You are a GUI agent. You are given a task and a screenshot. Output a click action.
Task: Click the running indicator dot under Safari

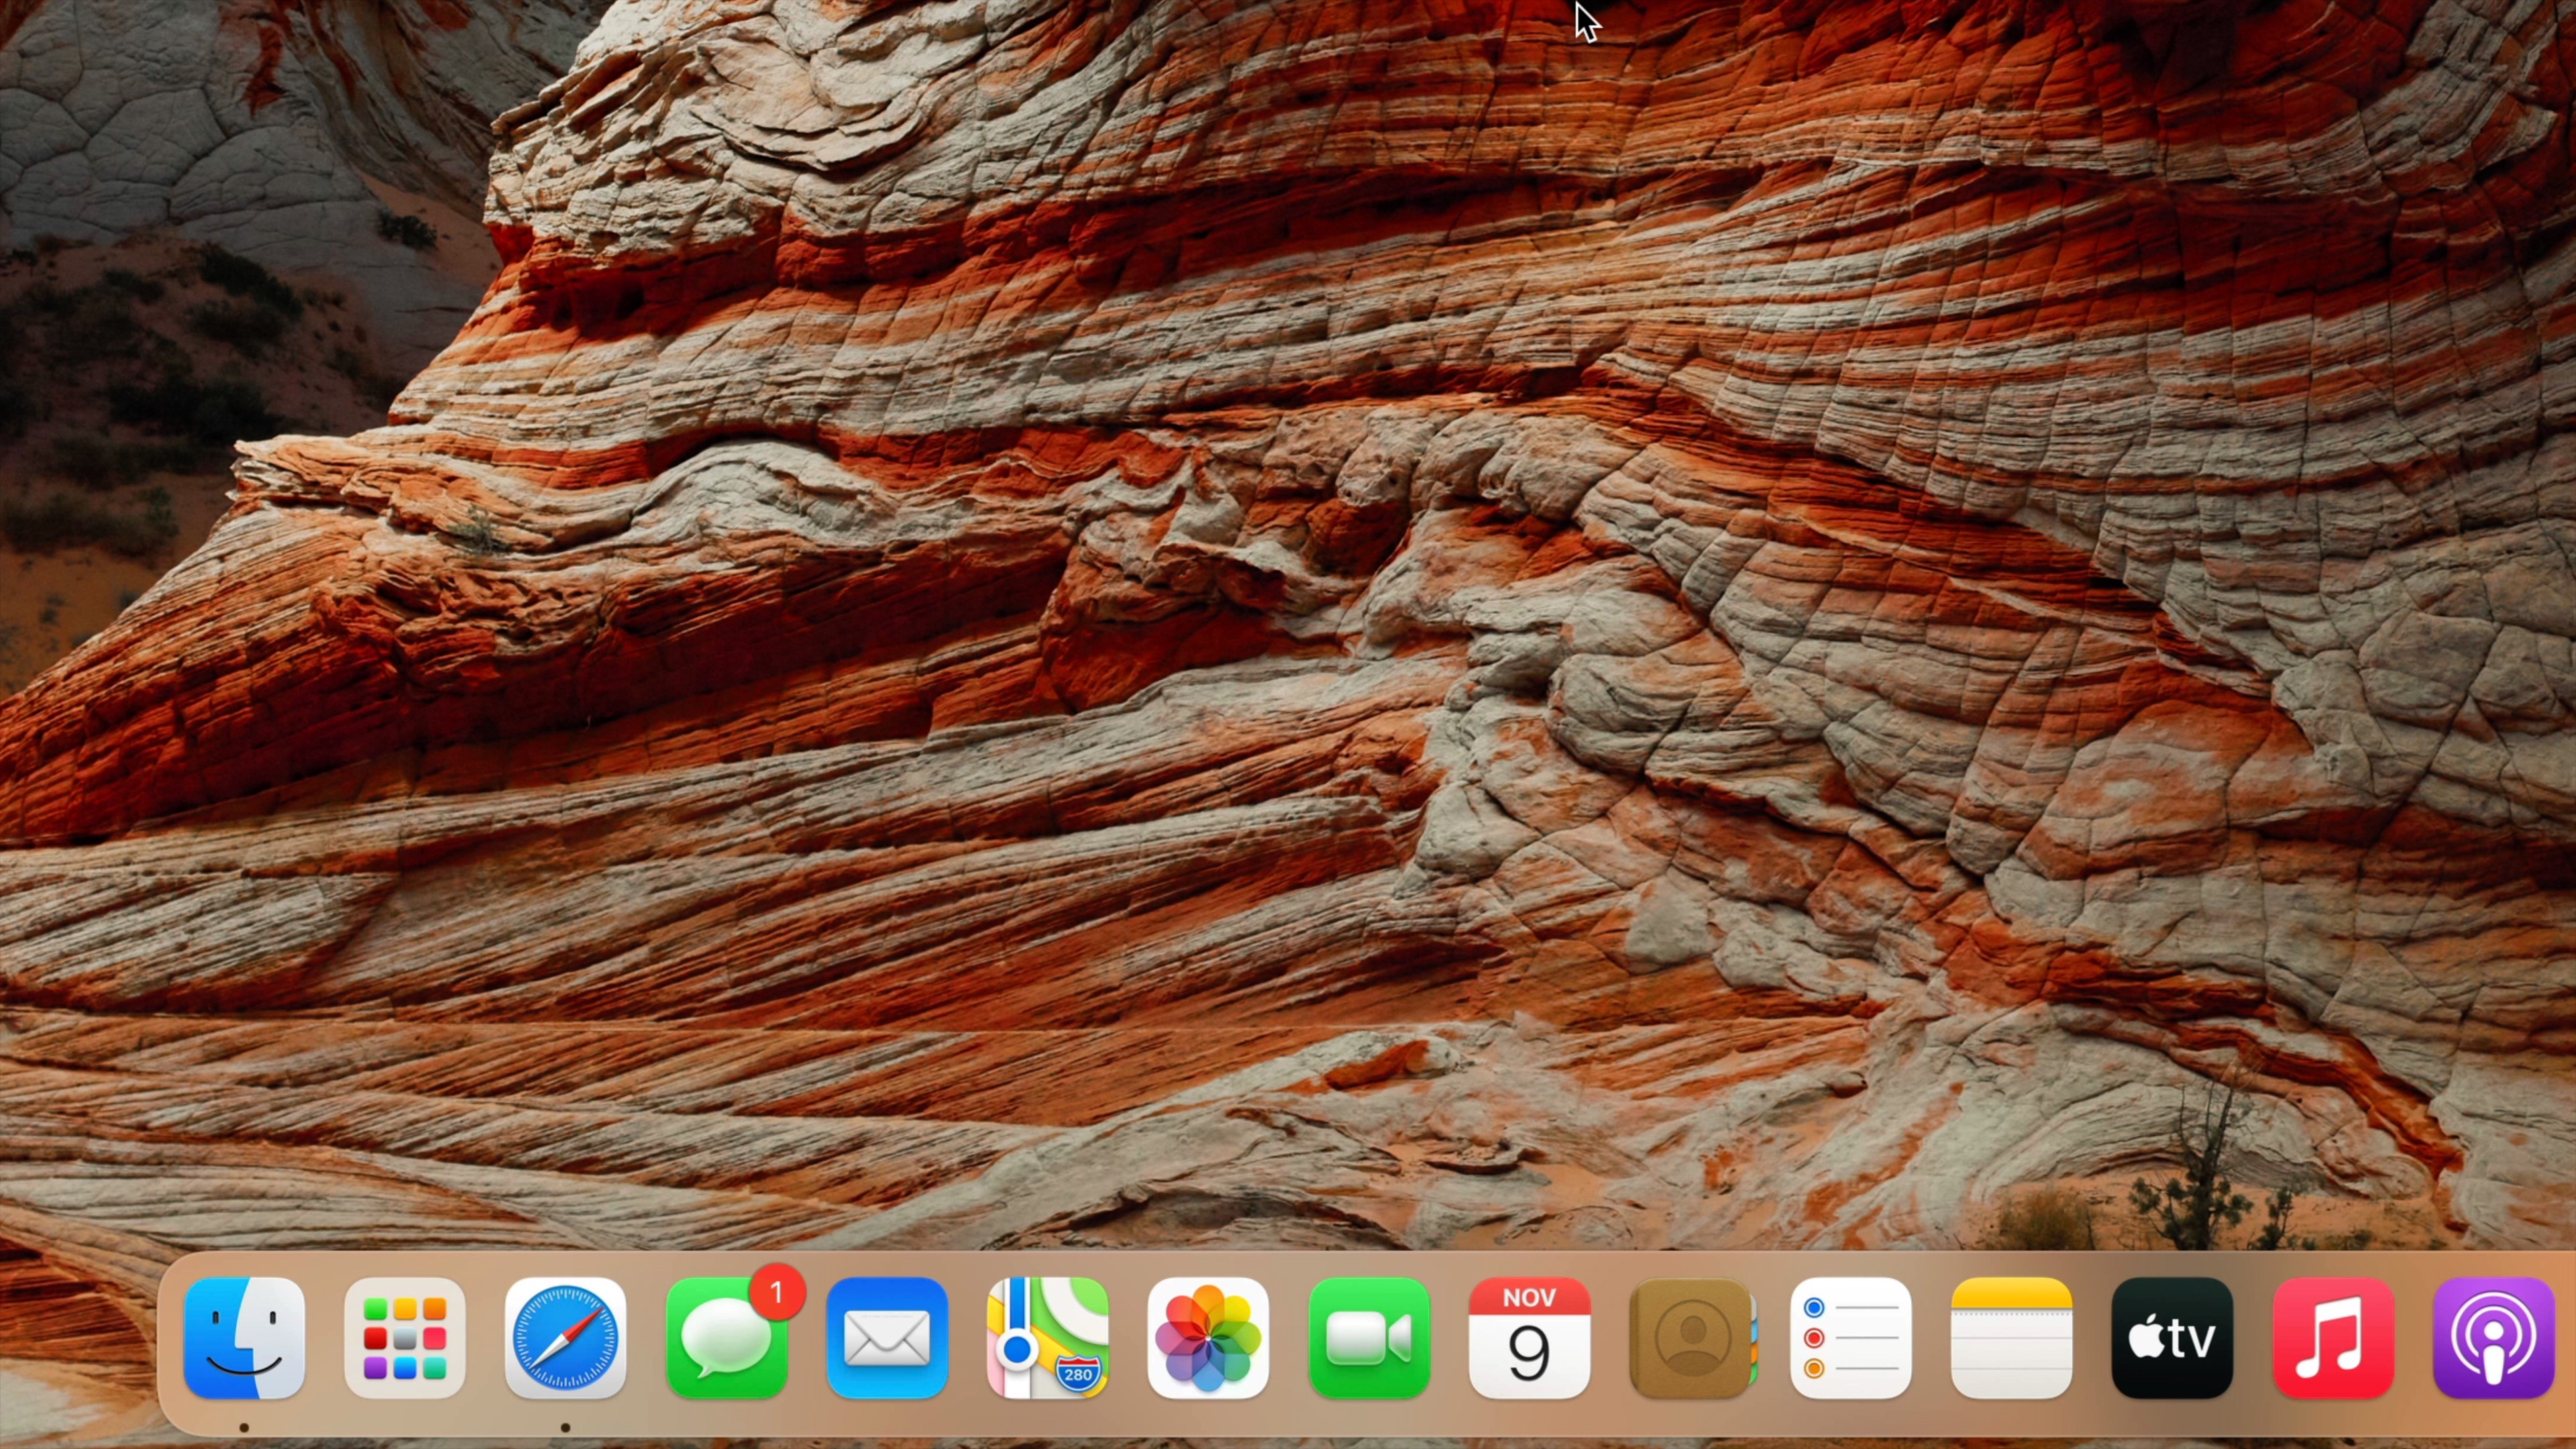point(565,1427)
